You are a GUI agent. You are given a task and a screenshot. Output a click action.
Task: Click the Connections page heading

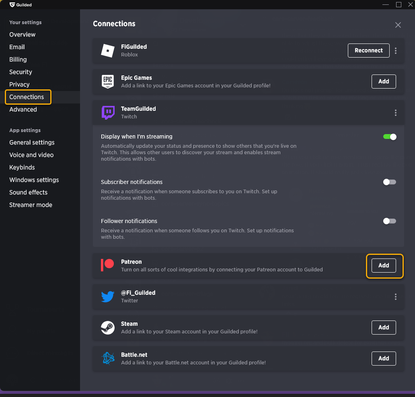114,24
